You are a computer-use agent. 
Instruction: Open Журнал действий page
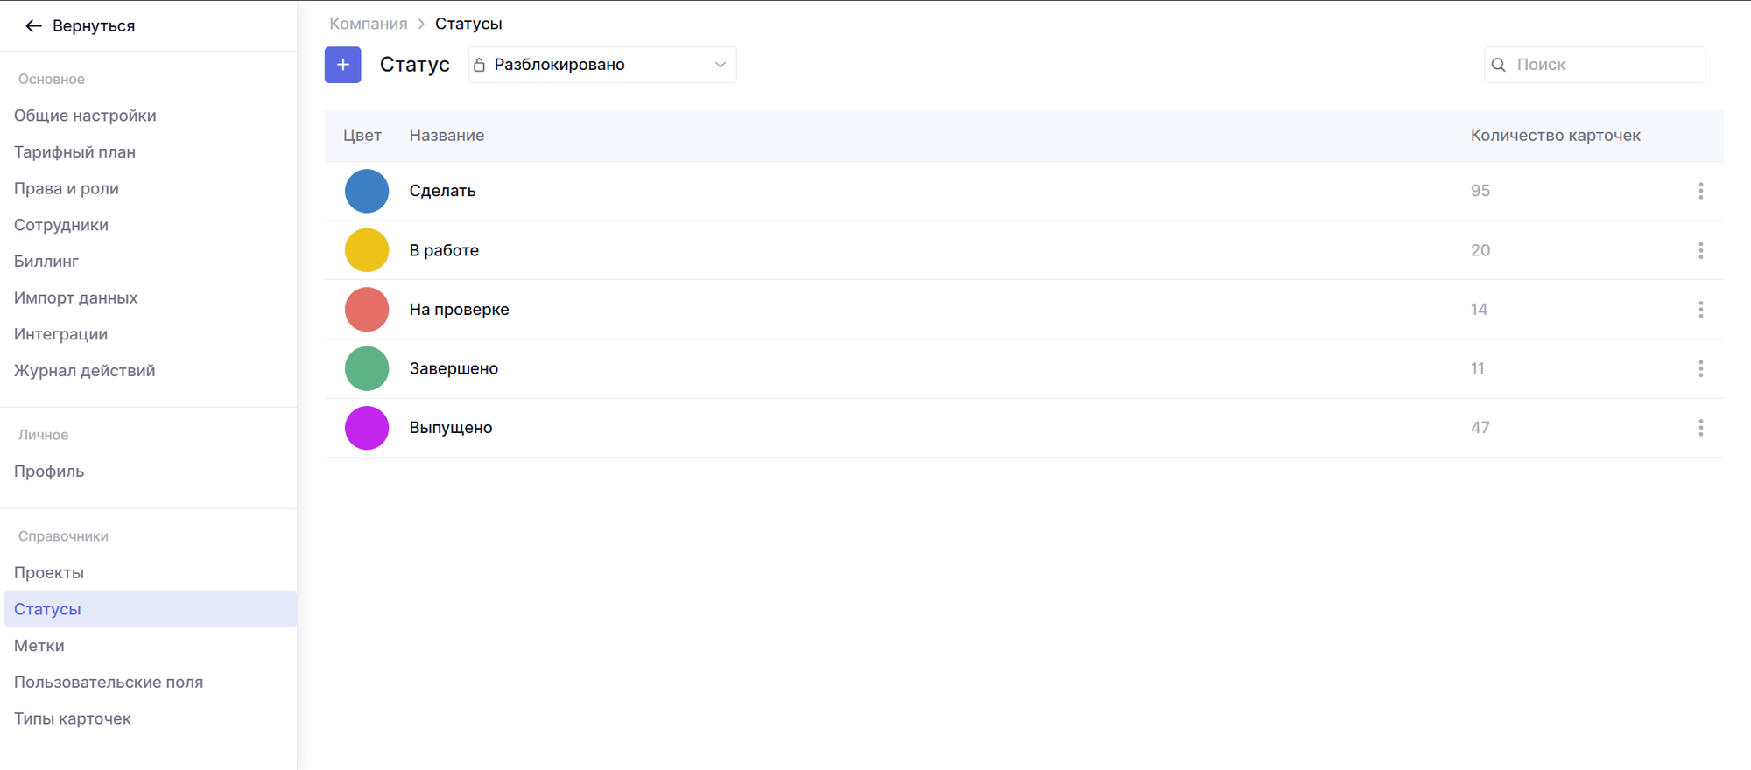point(85,371)
